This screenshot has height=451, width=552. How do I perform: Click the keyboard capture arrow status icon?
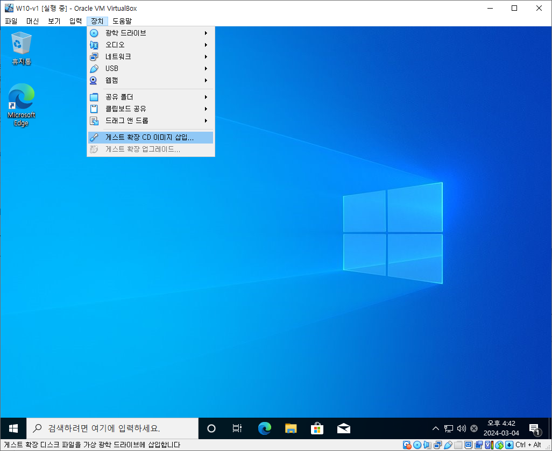point(509,445)
